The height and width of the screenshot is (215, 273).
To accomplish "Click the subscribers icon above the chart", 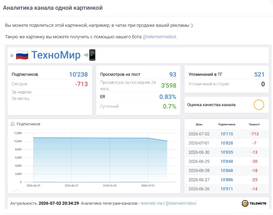I will [x=13, y=124].
